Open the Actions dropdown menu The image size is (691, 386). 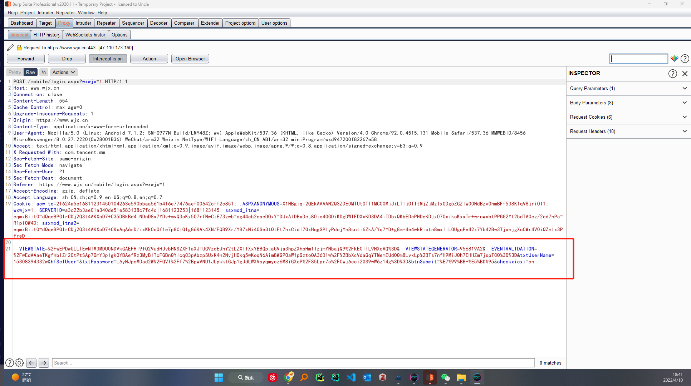point(63,72)
